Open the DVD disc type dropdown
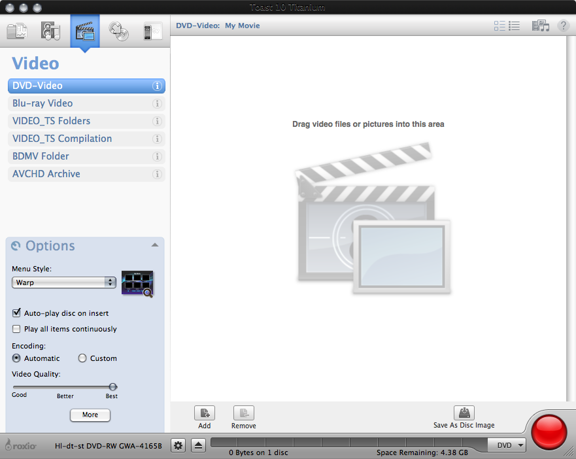Image resolution: width=576 pixels, height=459 pixels. pos(507,445)
